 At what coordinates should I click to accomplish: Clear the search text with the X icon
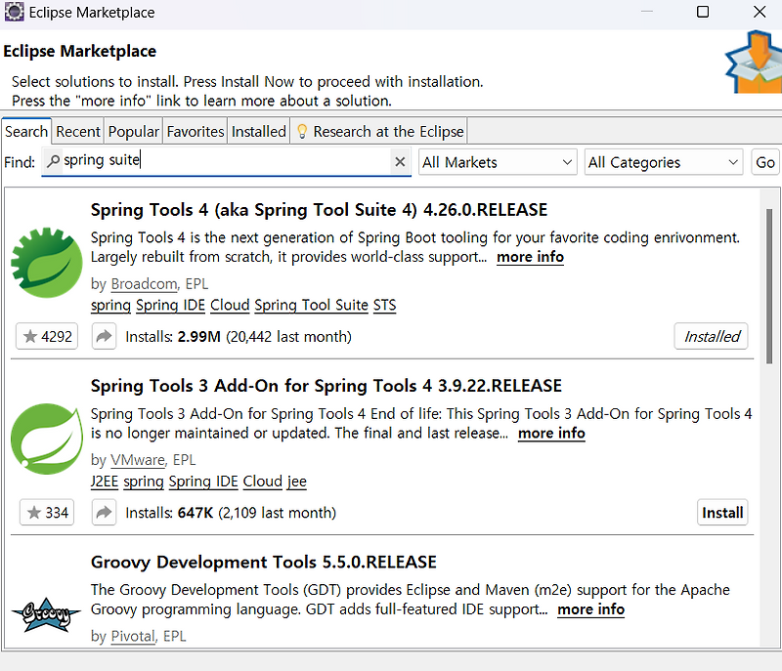pyautogui.click(x=401, y=162)
